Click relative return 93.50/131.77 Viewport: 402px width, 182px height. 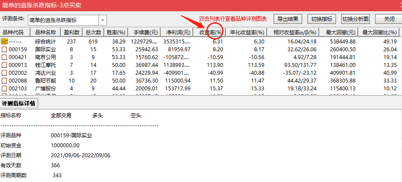[x=300, y=65]
